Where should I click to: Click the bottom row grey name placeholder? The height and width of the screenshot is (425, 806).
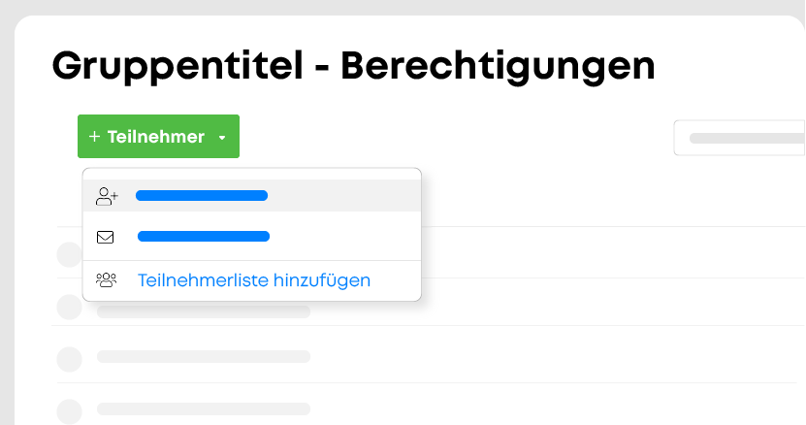(204, 409)
